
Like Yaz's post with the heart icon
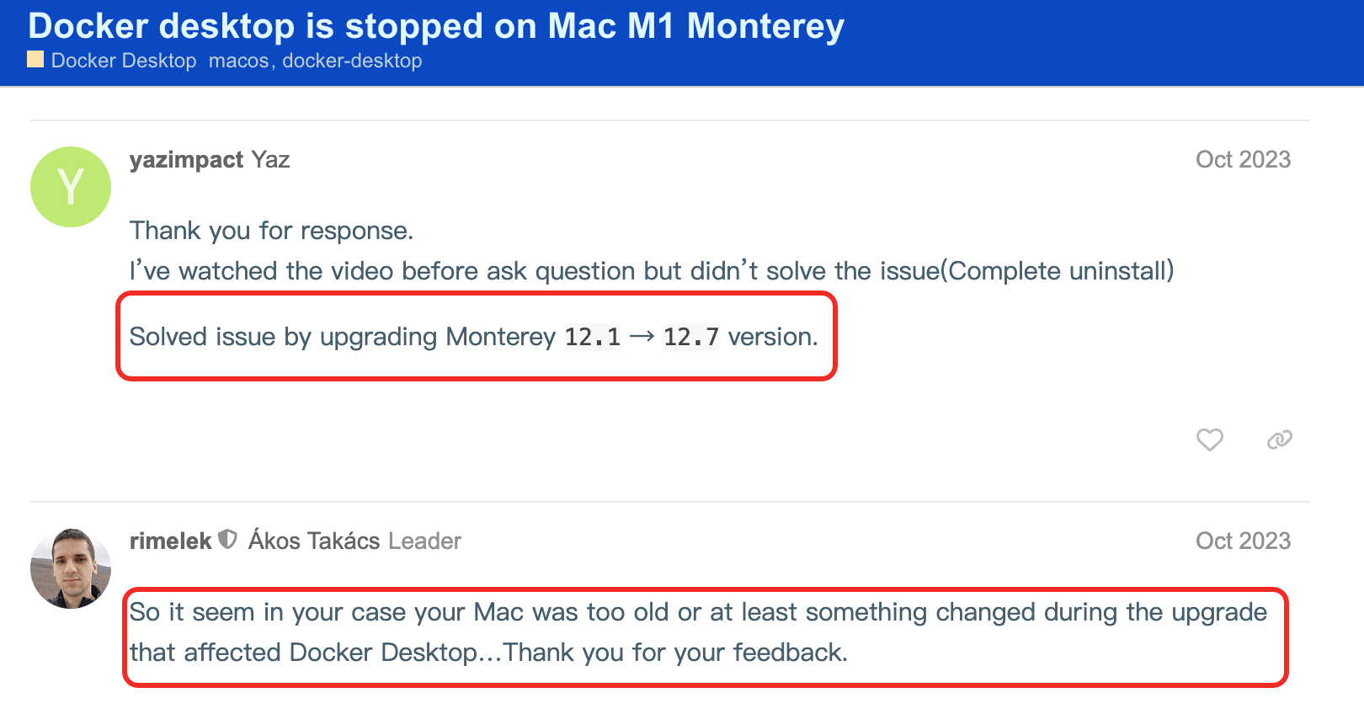[x=1210, y=440]
